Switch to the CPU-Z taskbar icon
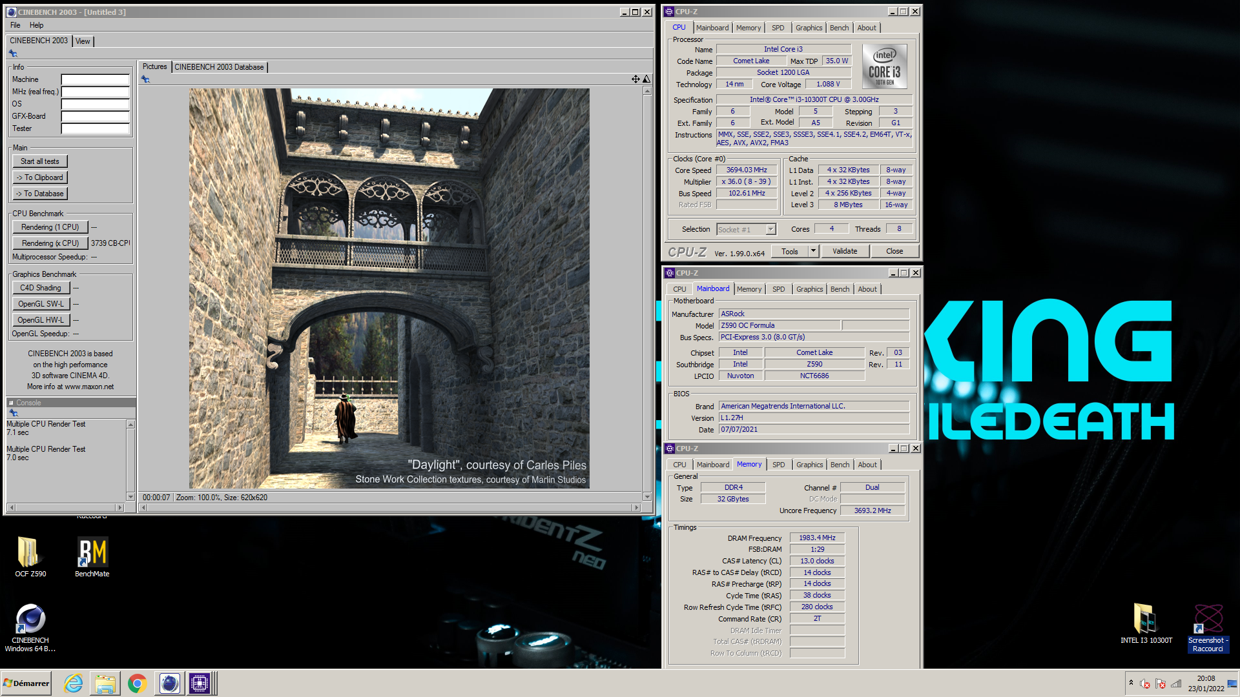Screen dimensions: 1240x697 click(200, 683)
